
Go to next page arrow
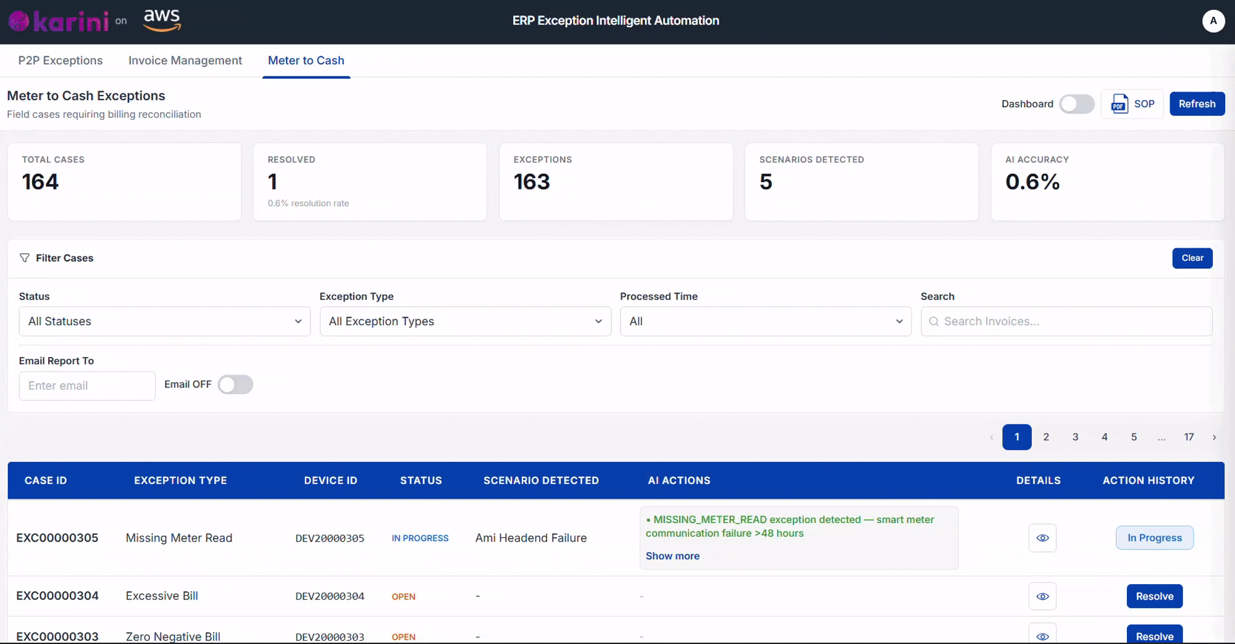tap(1214, 437)
